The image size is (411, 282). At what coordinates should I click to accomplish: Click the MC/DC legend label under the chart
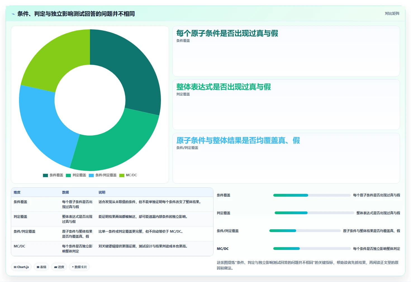[x=131, y=175]
